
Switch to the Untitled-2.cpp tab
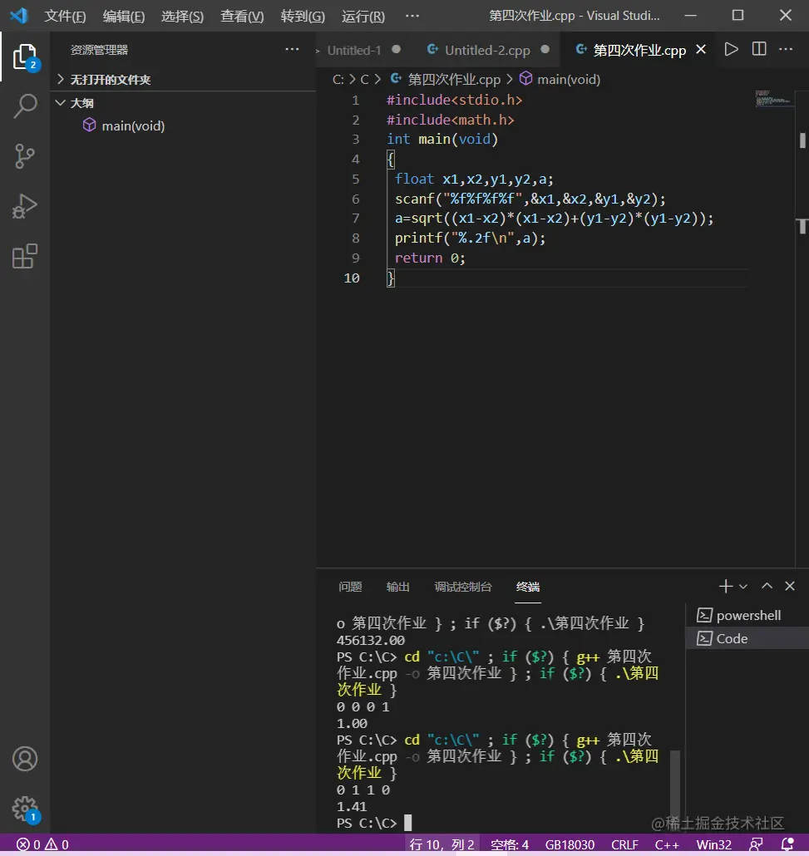tap(486, 51)
